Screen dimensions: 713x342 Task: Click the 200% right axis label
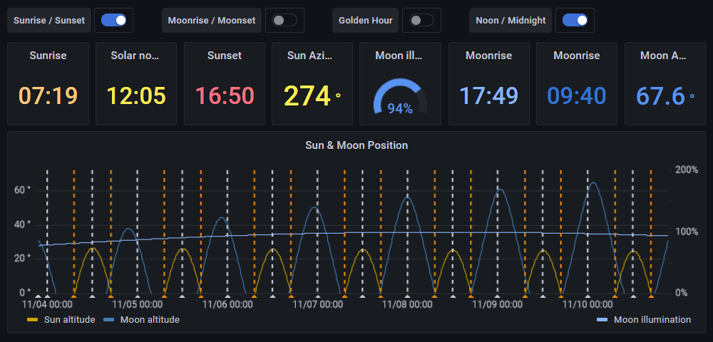coord(687,170)
